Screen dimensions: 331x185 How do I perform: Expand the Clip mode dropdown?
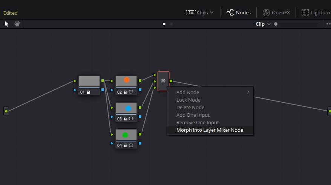click(269, 24)
